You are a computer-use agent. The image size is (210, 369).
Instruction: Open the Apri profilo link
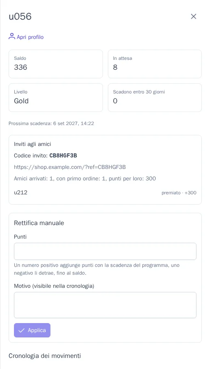tap(26, 37)
